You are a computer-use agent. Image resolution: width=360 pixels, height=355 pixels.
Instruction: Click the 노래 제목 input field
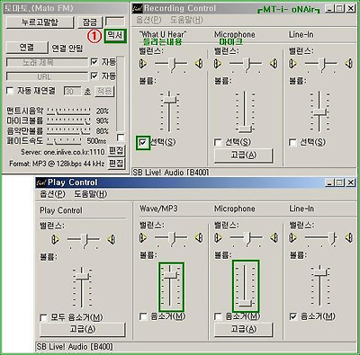pyautogui.click(x=47, y=63)
